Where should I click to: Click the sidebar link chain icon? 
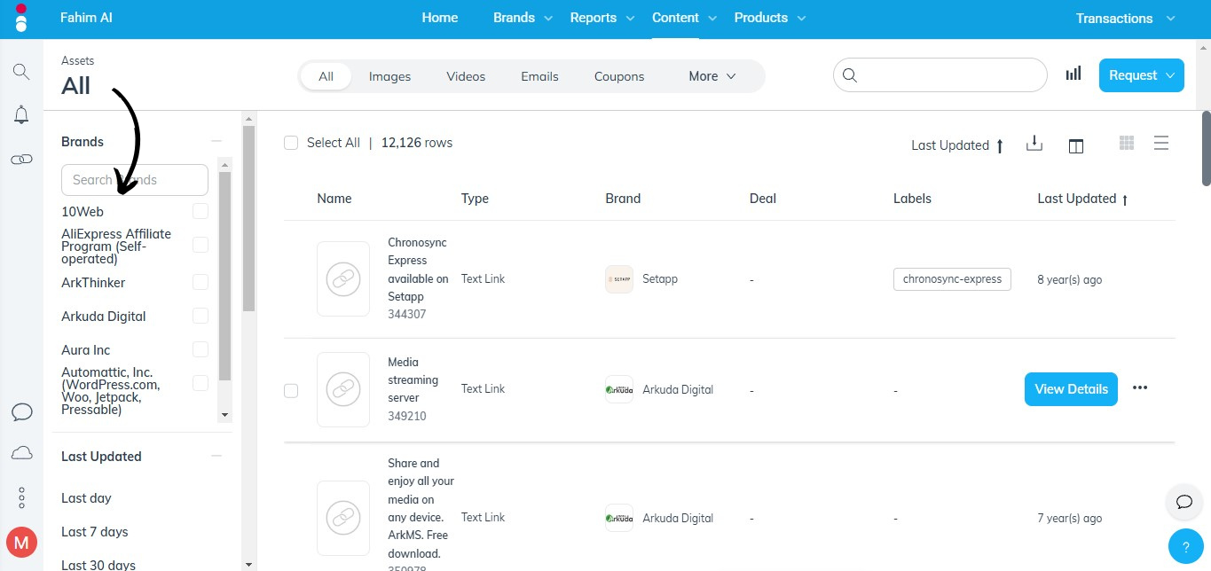[21, 159]
